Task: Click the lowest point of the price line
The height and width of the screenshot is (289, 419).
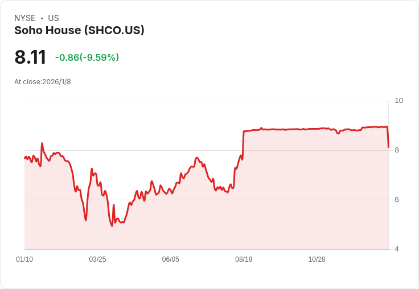Action: (112, 226)
